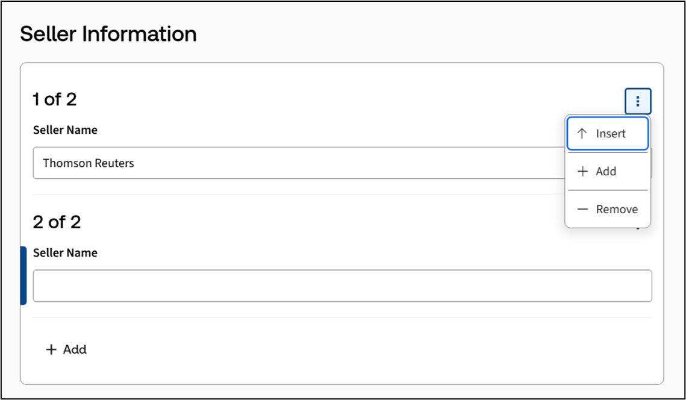
Task: Click the up arrow icon beside Insert
Action: pos(582,134)
